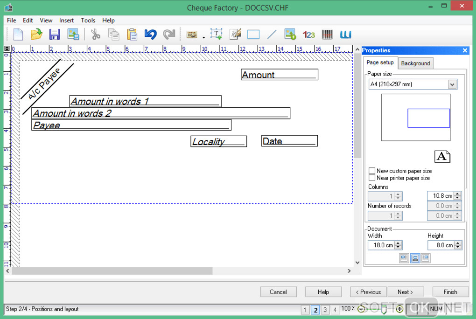Insert a barcode with the barcode icon
Image resolution: width=476 pixels, height=319 pixels.
(327, 35)
